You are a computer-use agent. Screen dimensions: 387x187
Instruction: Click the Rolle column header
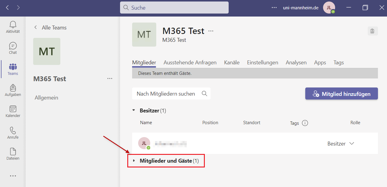pyautogui.click(x=355, y=123)
